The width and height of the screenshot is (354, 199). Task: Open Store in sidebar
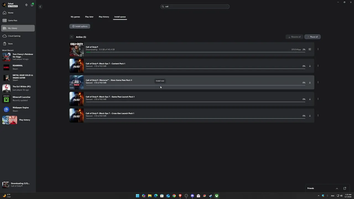tap(18, 44)
